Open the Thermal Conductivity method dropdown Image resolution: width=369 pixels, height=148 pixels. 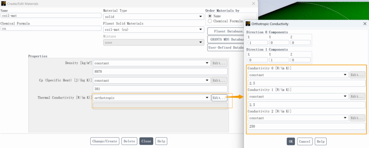coord(152,98)
